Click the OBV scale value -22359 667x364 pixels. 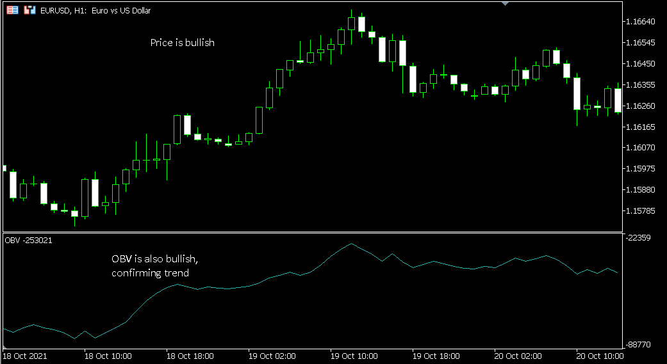coord(639,238)
